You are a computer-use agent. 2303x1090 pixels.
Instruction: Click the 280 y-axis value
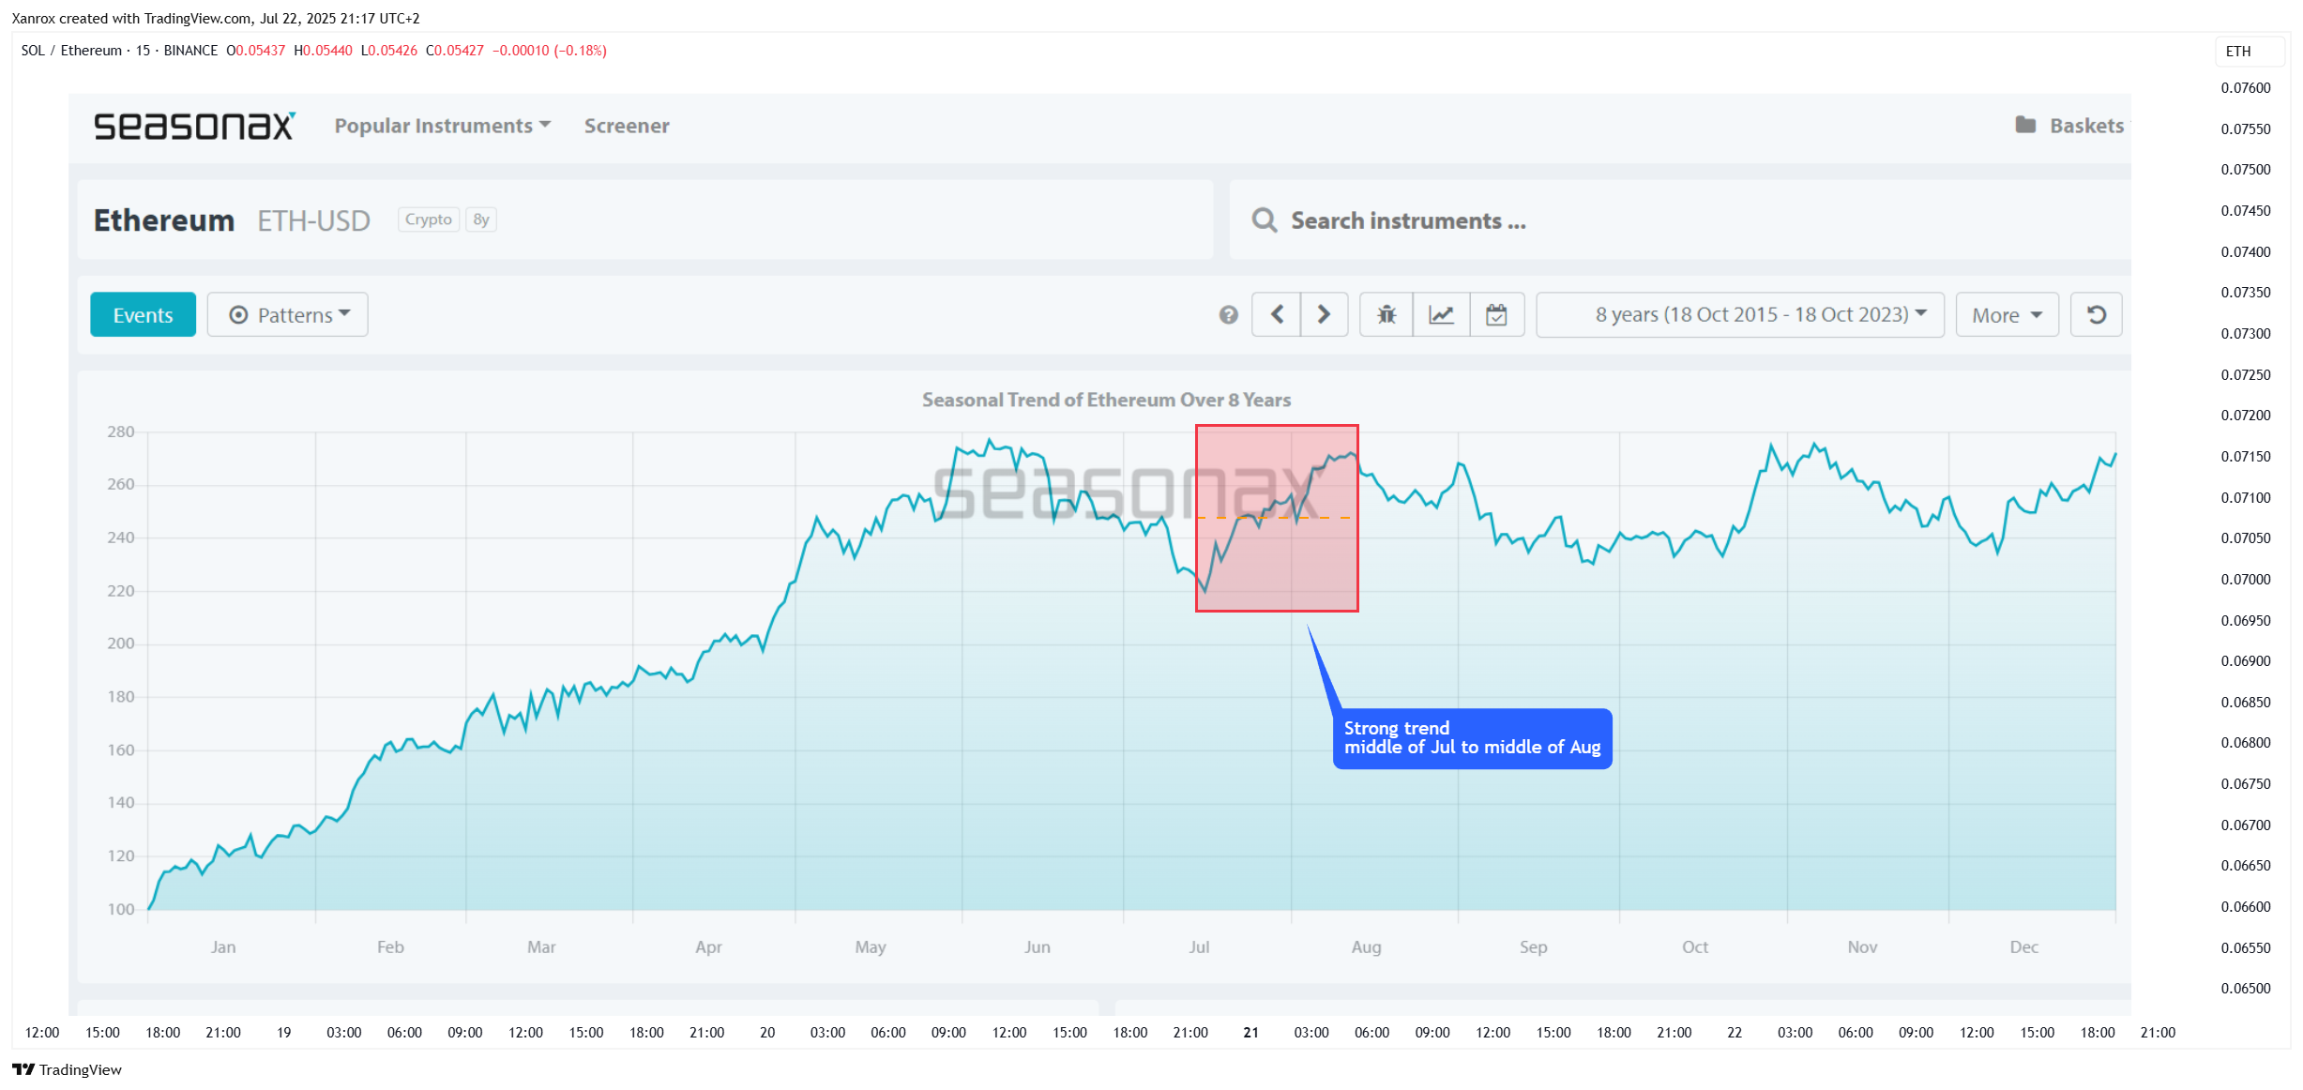click(x=121, y=431)
